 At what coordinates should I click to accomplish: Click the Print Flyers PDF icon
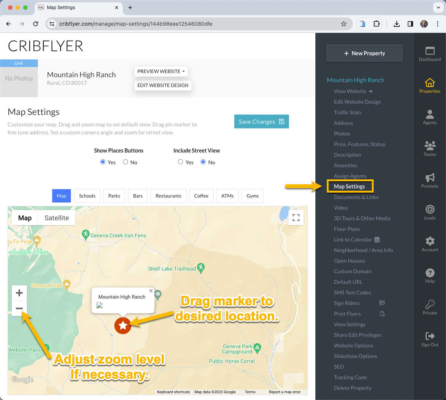(x=382, y=314)
